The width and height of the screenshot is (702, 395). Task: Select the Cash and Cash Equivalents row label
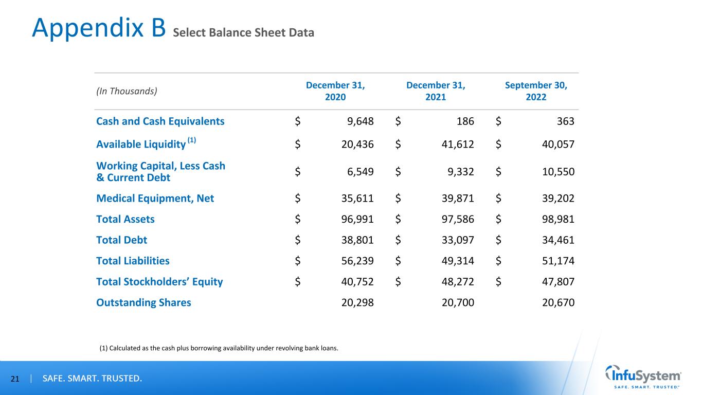coord(160,121)
